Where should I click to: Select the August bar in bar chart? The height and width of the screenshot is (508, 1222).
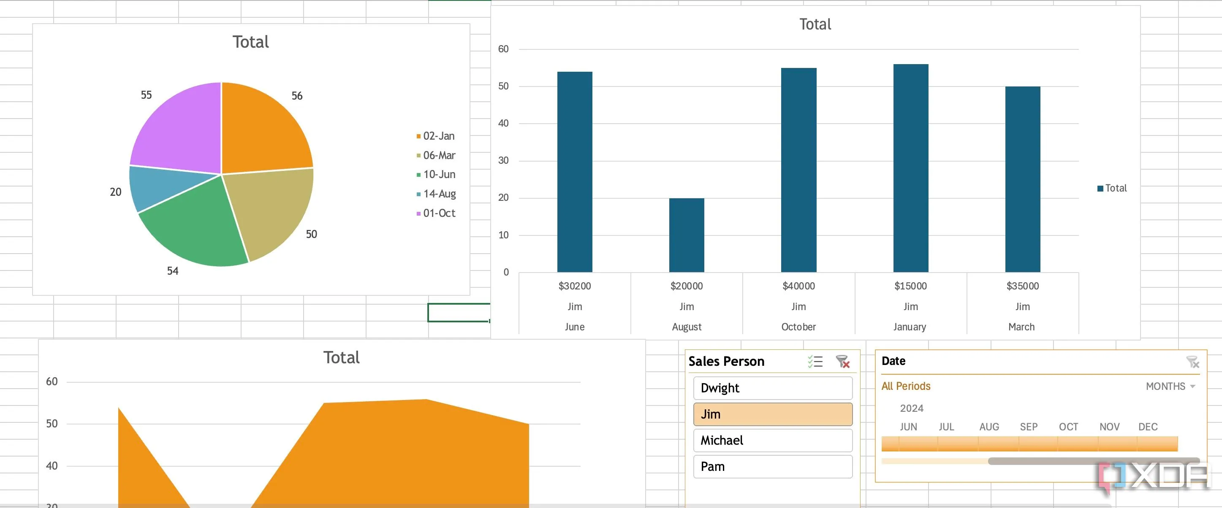[x=687, y=235]
